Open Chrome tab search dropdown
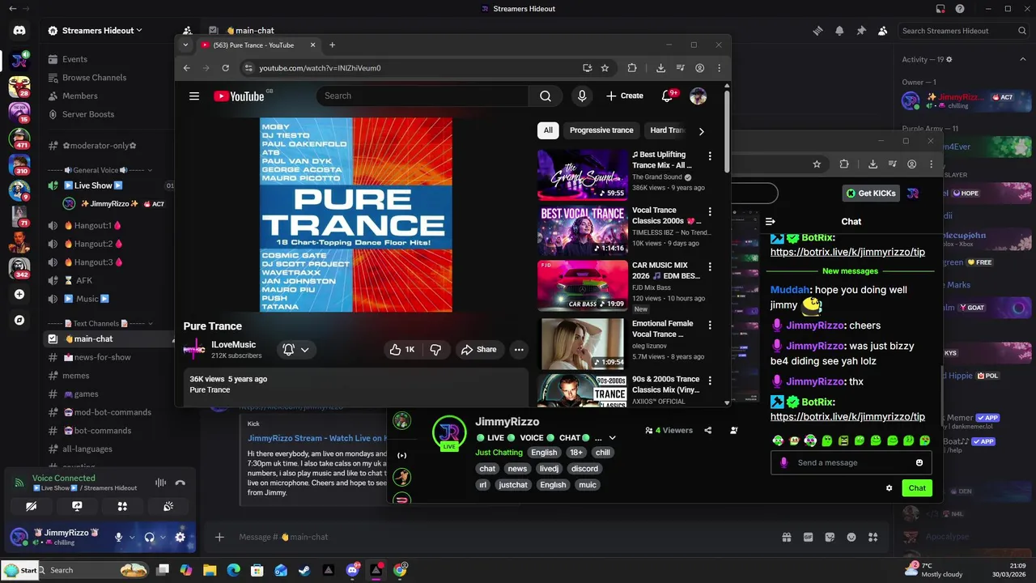Viewport: 1036px width, 583px height. click(185, 45)
